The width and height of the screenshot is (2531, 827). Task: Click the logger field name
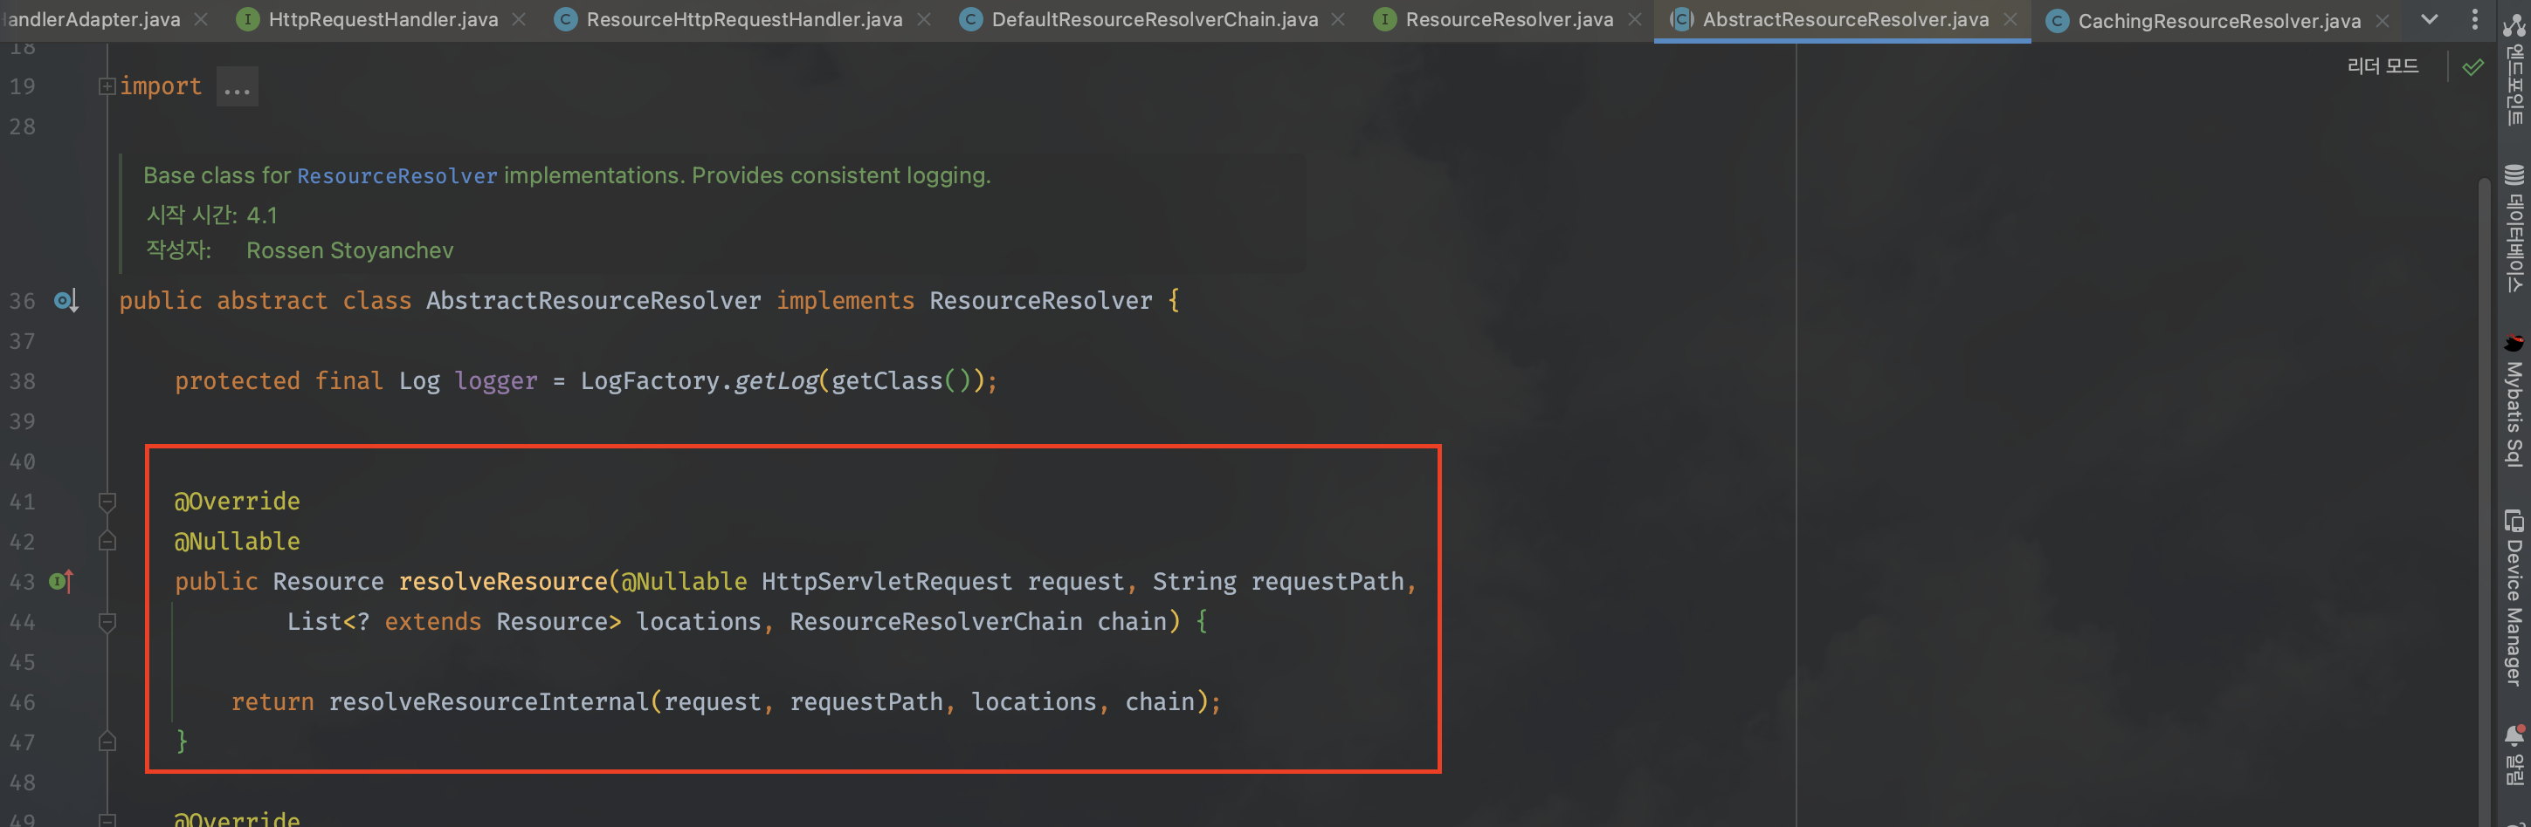[496, 381]
